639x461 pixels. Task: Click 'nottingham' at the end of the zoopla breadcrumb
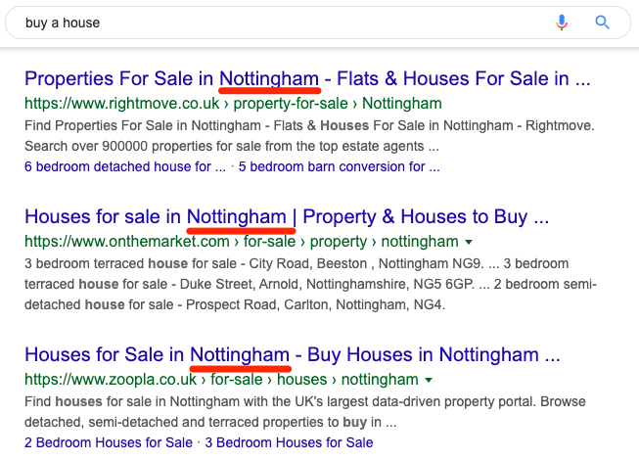pyautogui.click(x=380, y=380)
